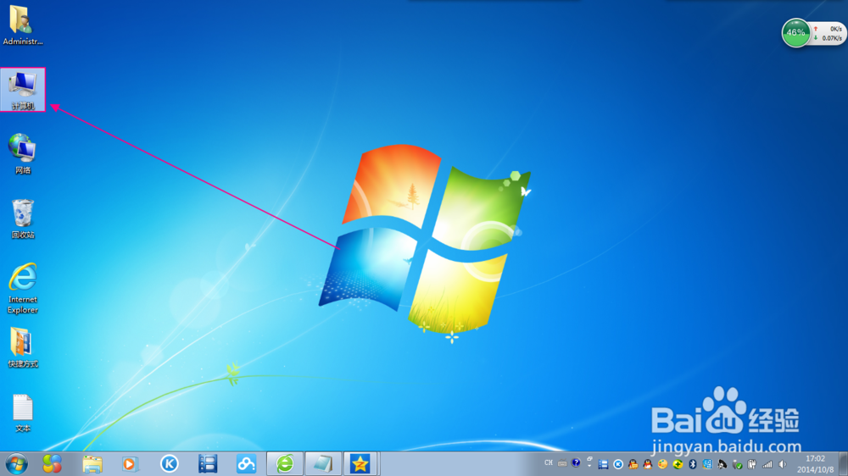848x476 pixels.
Task: Open the Administrator folder desktop icon
Action: click(x=23, y=25)
